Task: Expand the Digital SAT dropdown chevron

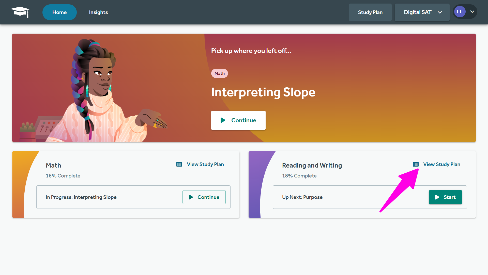Action: tap(440, 12)
